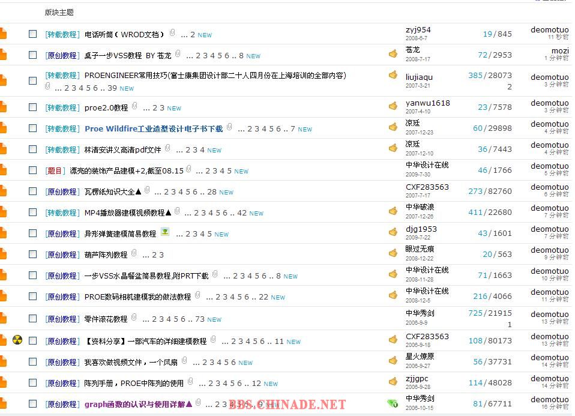The width and height of the screenshot is (575, 416).
Task: Tick checkbox for 电话听筒 thread
Action: point(32,34)
